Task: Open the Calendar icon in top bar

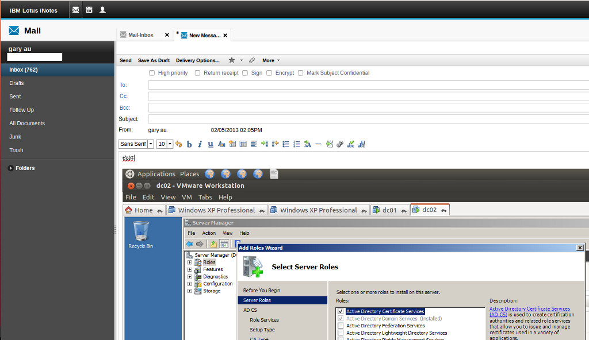Action: (x=89, y=10)
